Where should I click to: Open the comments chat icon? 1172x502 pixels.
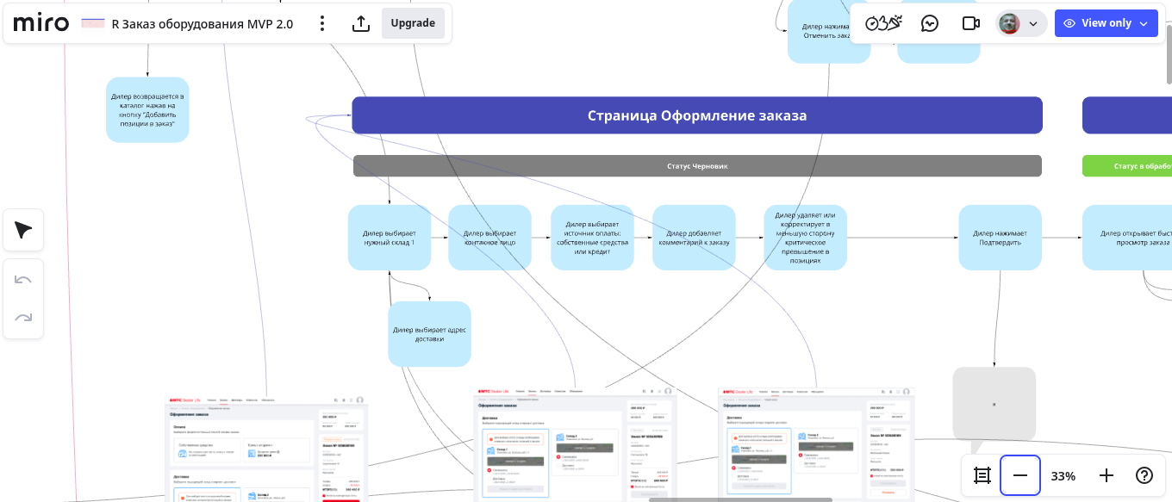coord(929,23)
